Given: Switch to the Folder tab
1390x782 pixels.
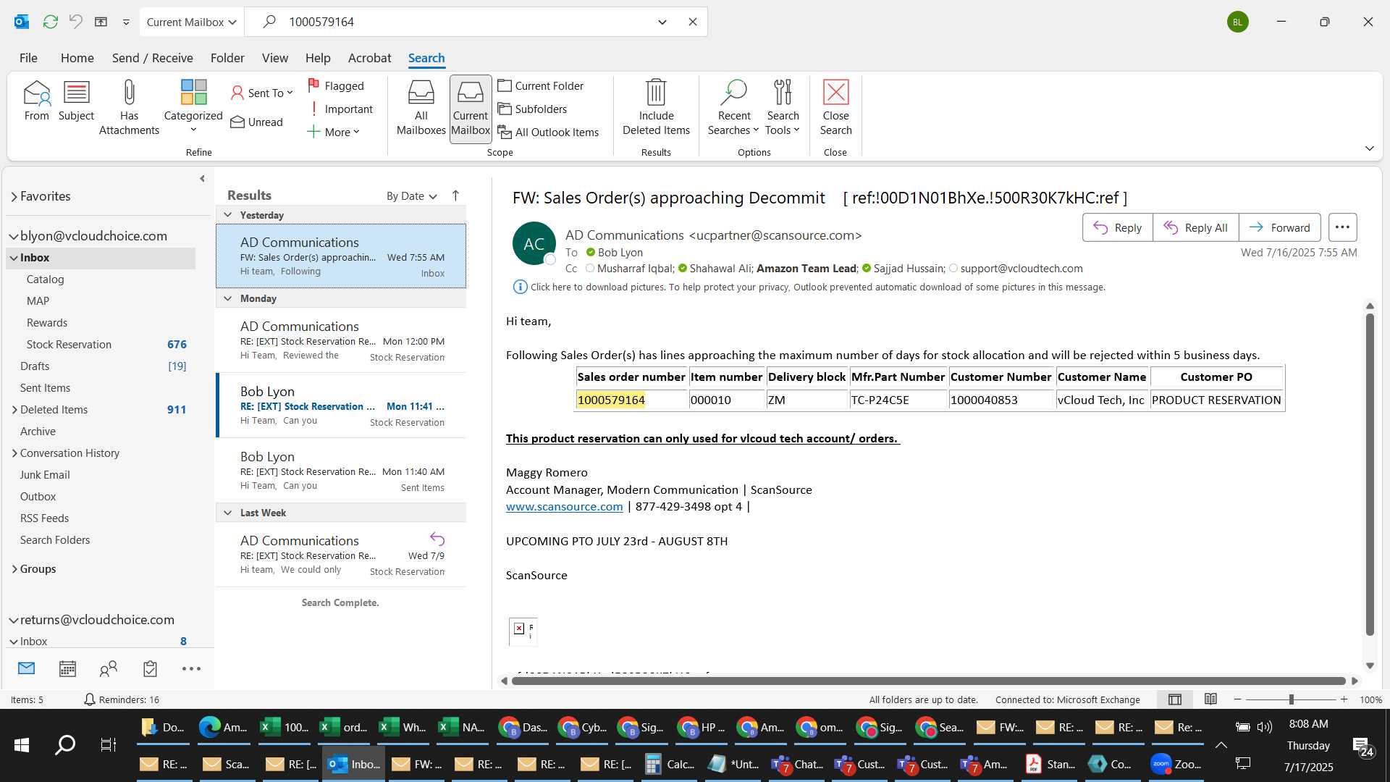Looking at the screenshot, I should 227,58.
